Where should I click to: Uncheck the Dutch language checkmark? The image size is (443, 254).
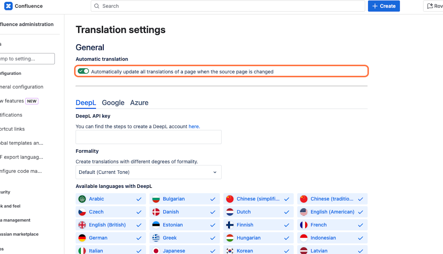point(287,212)
